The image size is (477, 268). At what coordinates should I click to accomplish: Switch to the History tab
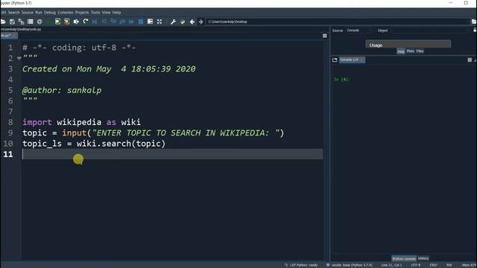(423, 258)
